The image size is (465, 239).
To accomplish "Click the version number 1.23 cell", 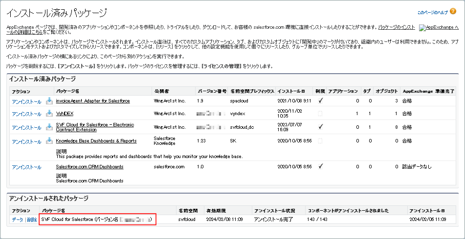I will (x=201, y=141).
